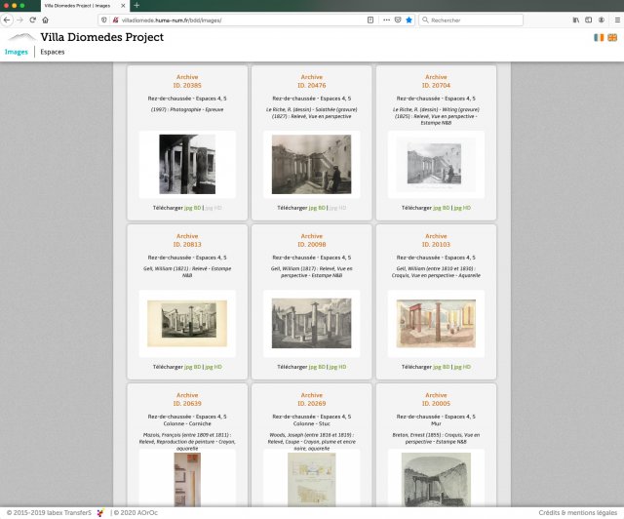Bookmark this page with the star icon

409,20
